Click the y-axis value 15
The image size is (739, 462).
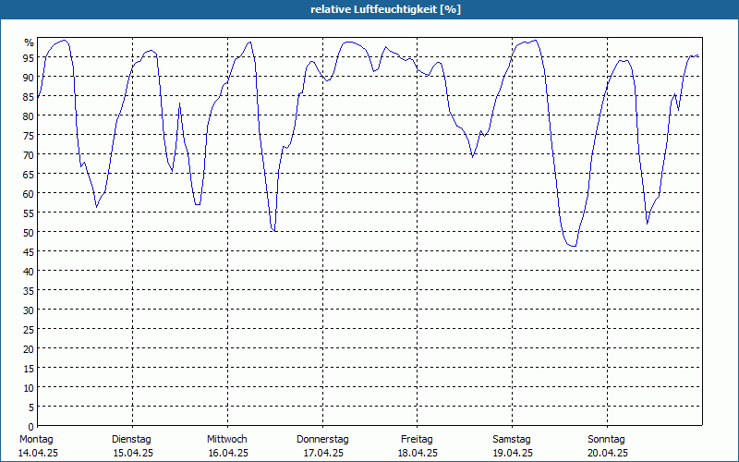(29, 368)
